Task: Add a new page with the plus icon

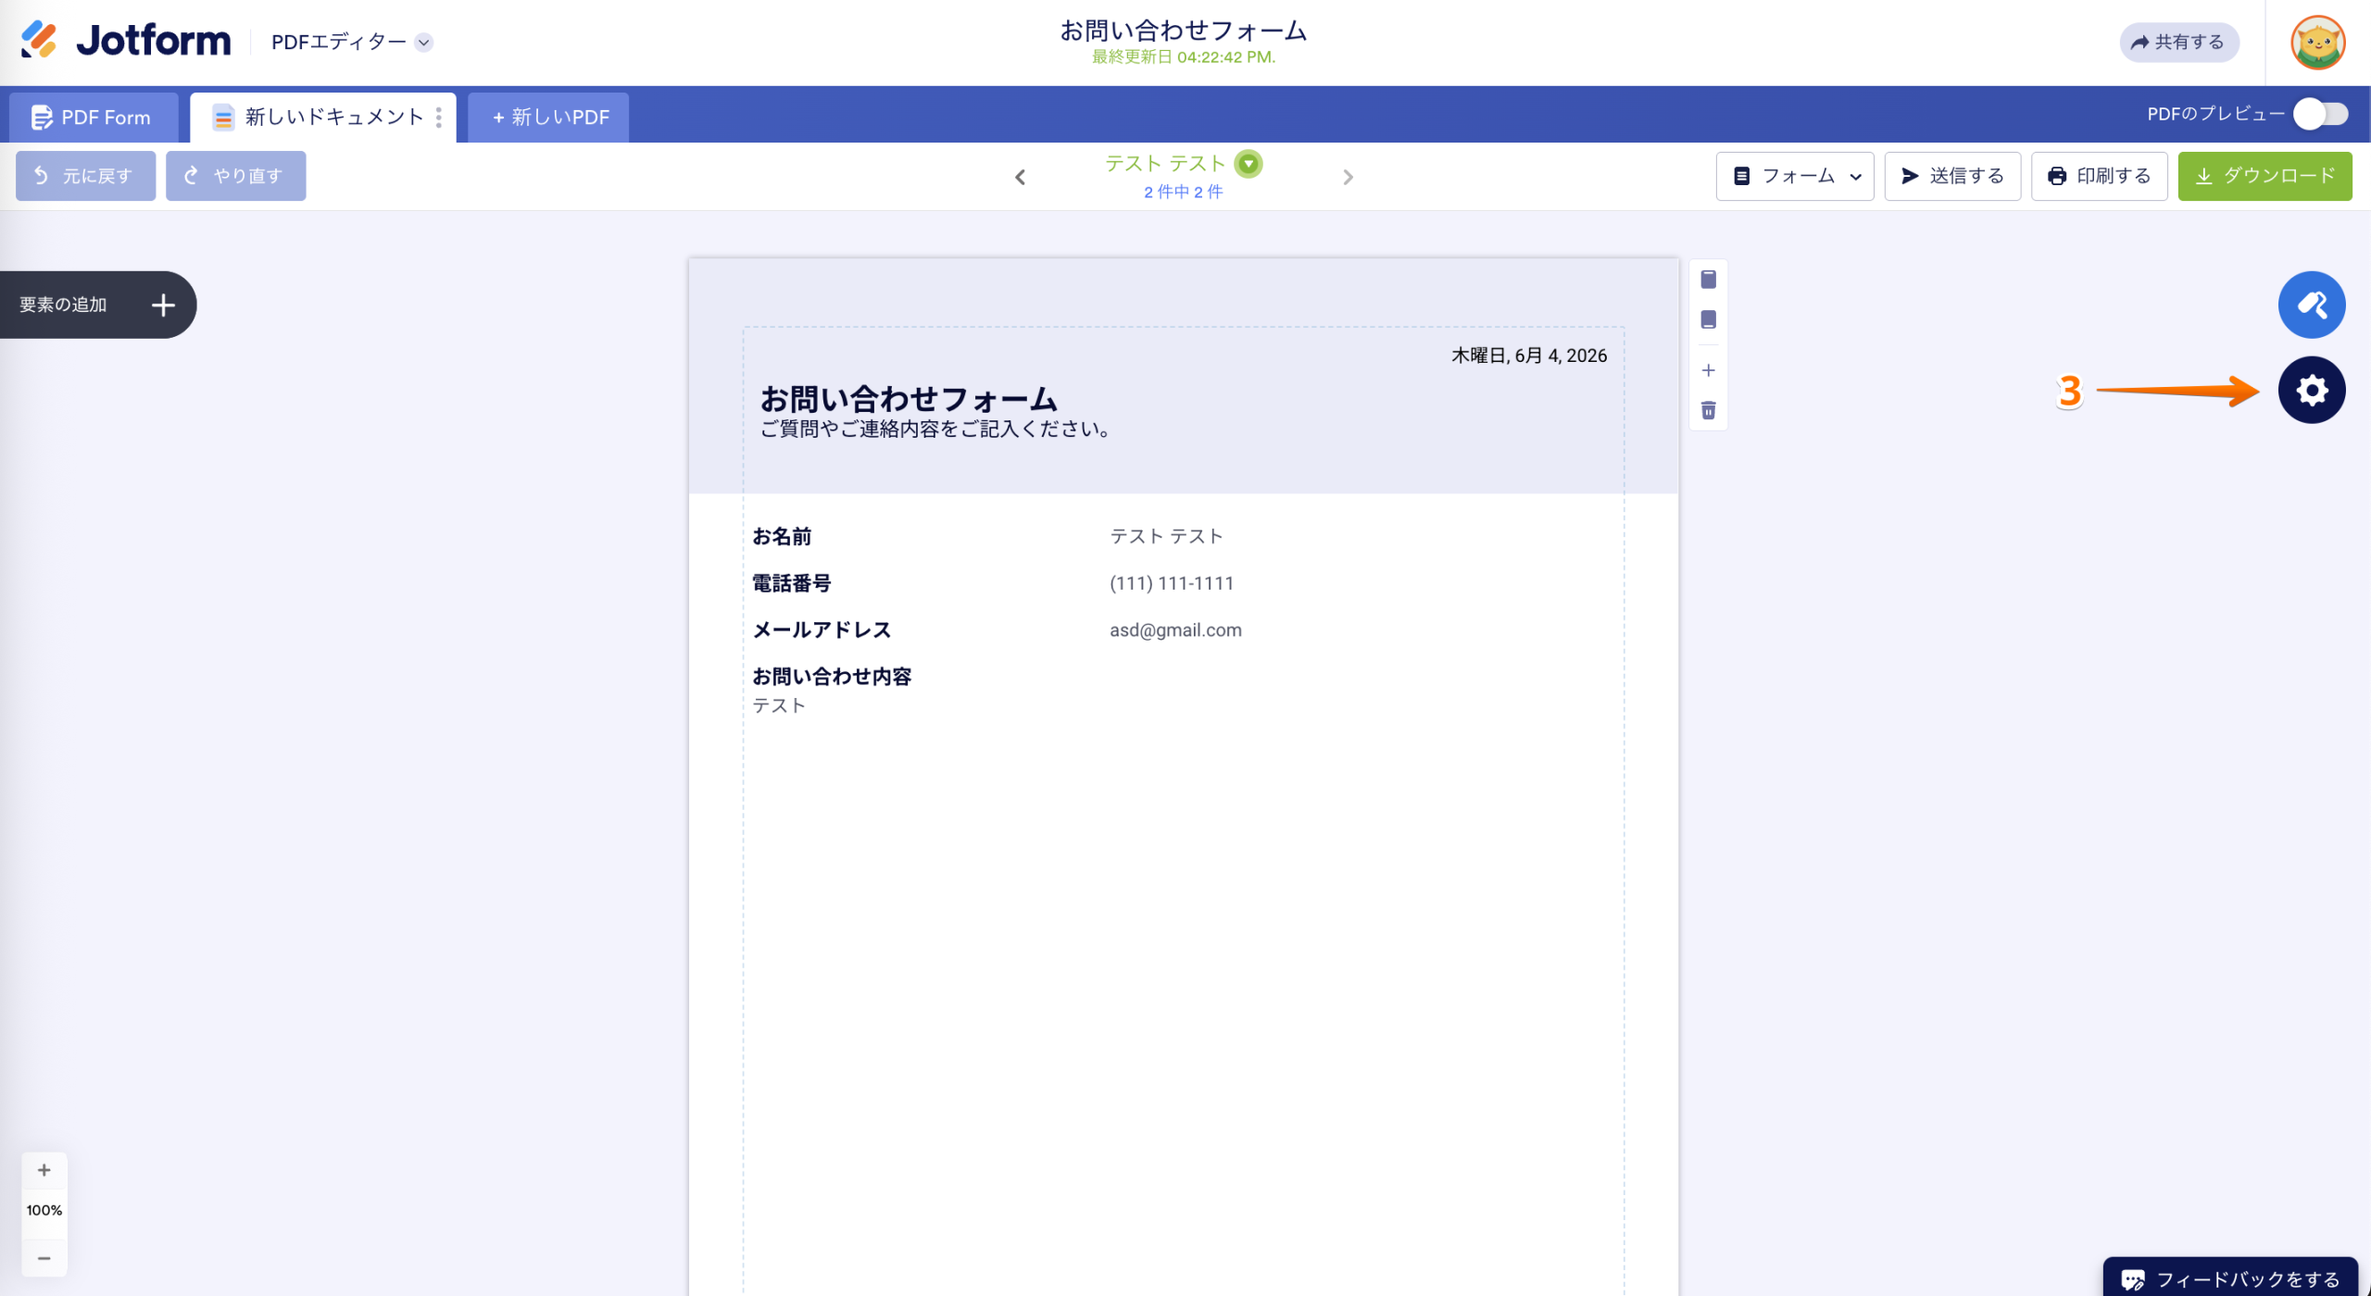Action: point(1709,370)
